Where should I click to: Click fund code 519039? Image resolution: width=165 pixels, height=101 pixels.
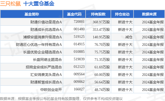pos(79,59)
